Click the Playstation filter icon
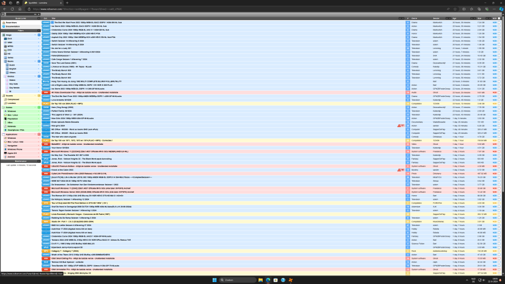This screenshot has width=505, height=284. click(6, 119)
